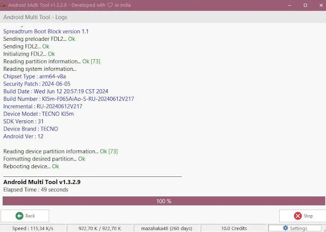Image resolution: width=326 pixels, height=232 pixels.
Task: Click the 'Reading system information...' line
Action: 40,69
